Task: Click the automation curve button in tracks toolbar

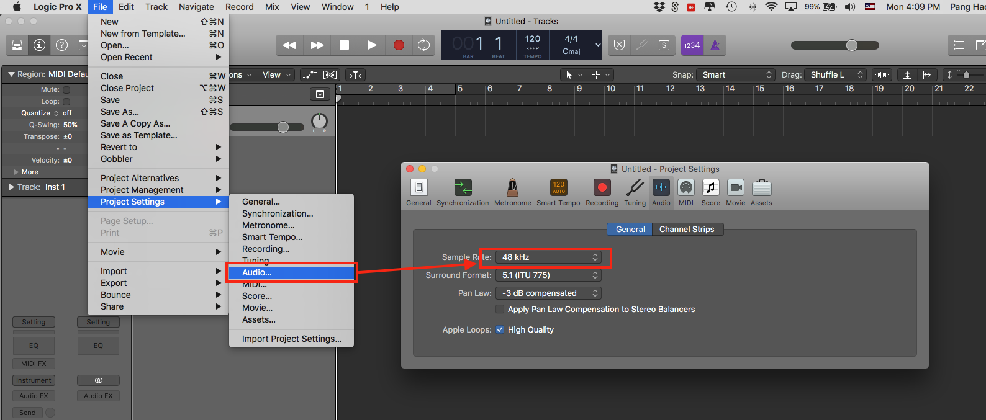Action: click(x=309, y=74)
